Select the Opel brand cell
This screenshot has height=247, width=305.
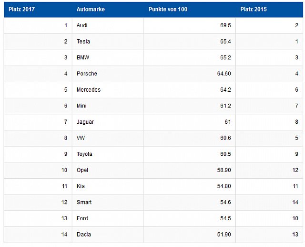tap(82, 170)
